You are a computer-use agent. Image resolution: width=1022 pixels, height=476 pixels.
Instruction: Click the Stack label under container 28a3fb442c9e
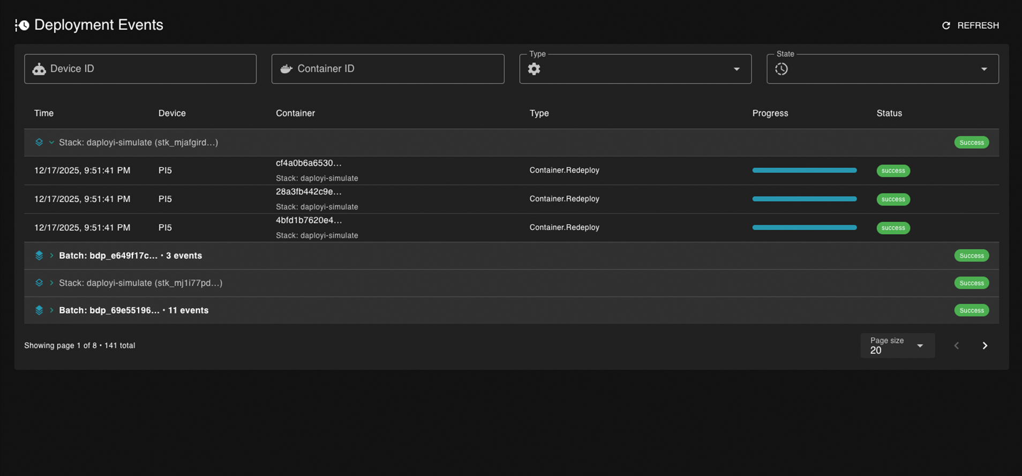point(317,207)
